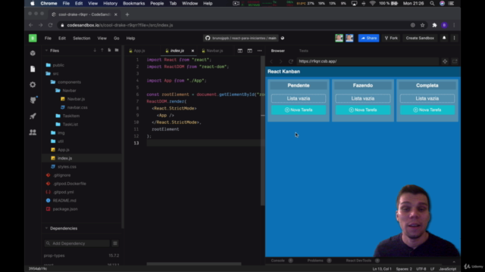Open the CodeSandbox green logo menu
The width and height of the screenshot is (485, 272).
tap(33, 38)
